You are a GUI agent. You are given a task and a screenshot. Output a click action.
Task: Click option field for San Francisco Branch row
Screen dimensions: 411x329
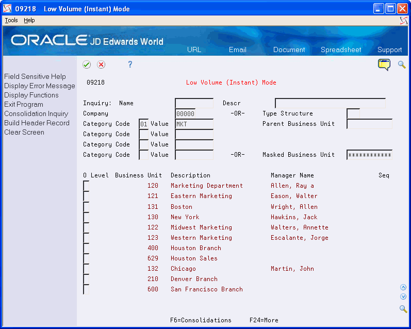click(x=86, y=289)
